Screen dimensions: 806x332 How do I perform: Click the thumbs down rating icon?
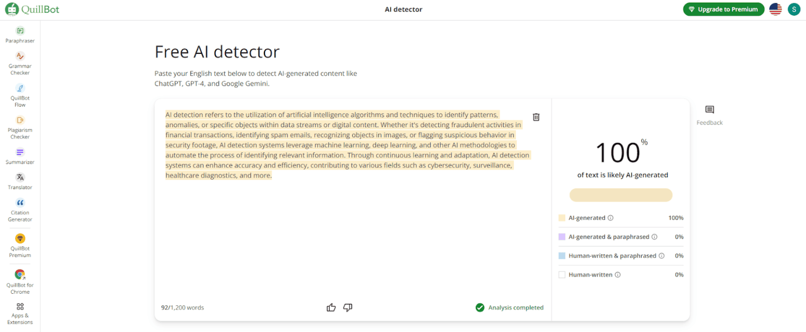347,307
